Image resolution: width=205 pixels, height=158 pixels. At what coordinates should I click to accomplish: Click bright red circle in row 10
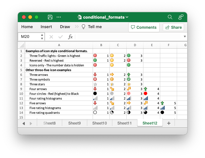(146, 93)
